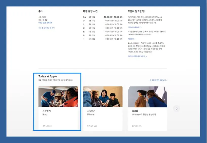Click the next arrow in the sessions carousel

coord(177,108)
